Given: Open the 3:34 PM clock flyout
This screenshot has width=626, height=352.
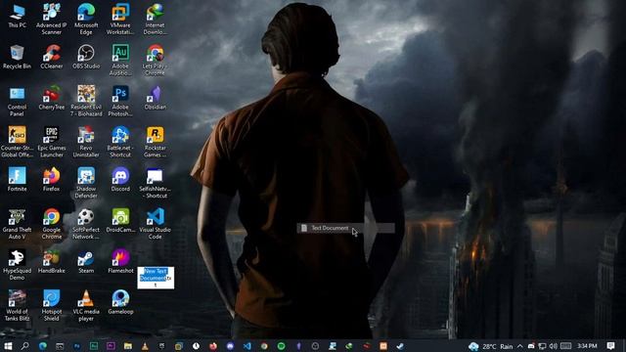Looking at the screenshot, I should tap(587, 346).
